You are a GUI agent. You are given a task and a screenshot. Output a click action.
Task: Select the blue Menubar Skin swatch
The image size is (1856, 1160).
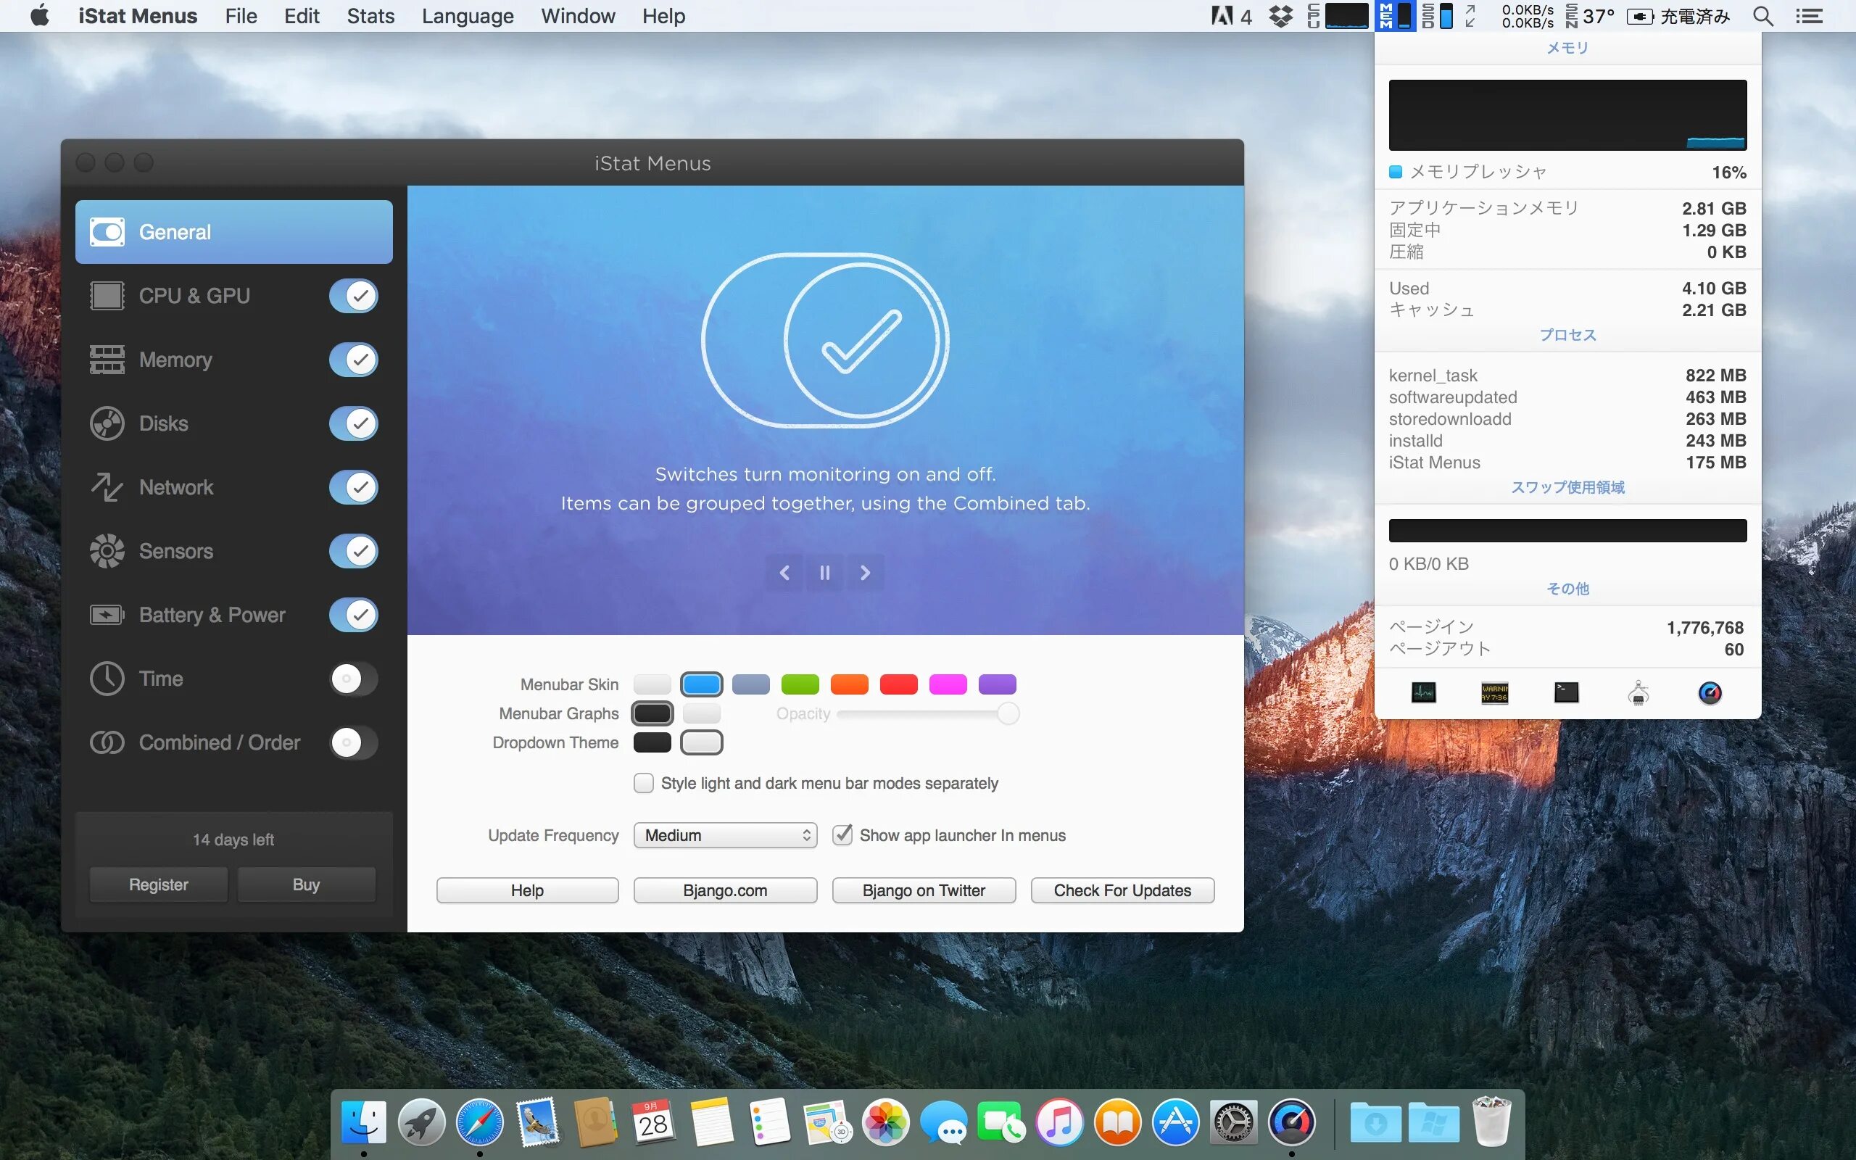point(701,684)
